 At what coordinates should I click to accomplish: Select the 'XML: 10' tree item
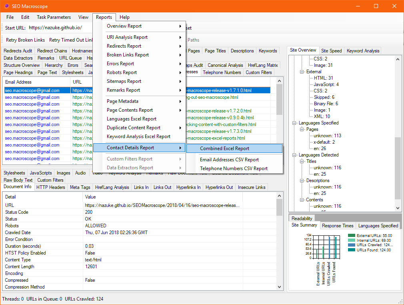click(322, 116)
